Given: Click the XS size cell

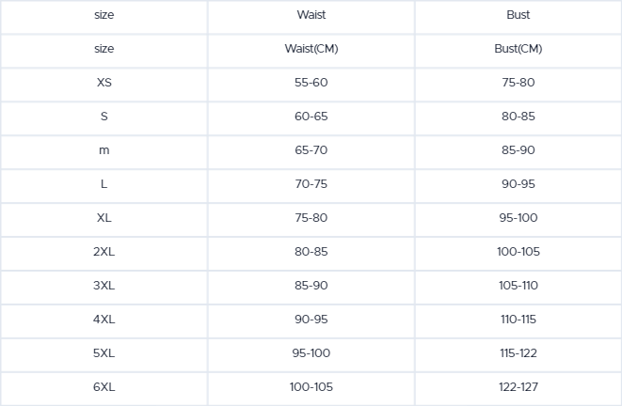Looking at the screenshot, I should coord(104,83).
